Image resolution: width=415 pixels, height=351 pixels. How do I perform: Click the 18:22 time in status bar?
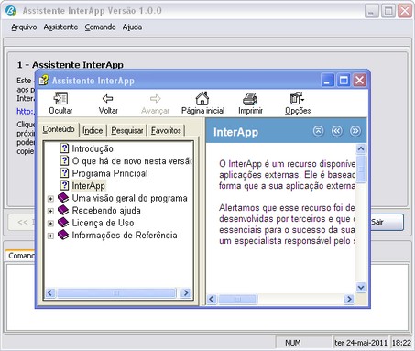[401, 343]
